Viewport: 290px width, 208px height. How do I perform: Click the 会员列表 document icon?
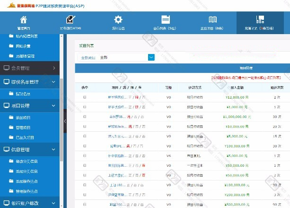[x=165, y=20]
